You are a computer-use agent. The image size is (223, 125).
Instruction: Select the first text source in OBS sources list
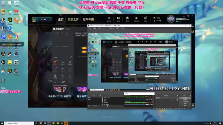[113, 98]
